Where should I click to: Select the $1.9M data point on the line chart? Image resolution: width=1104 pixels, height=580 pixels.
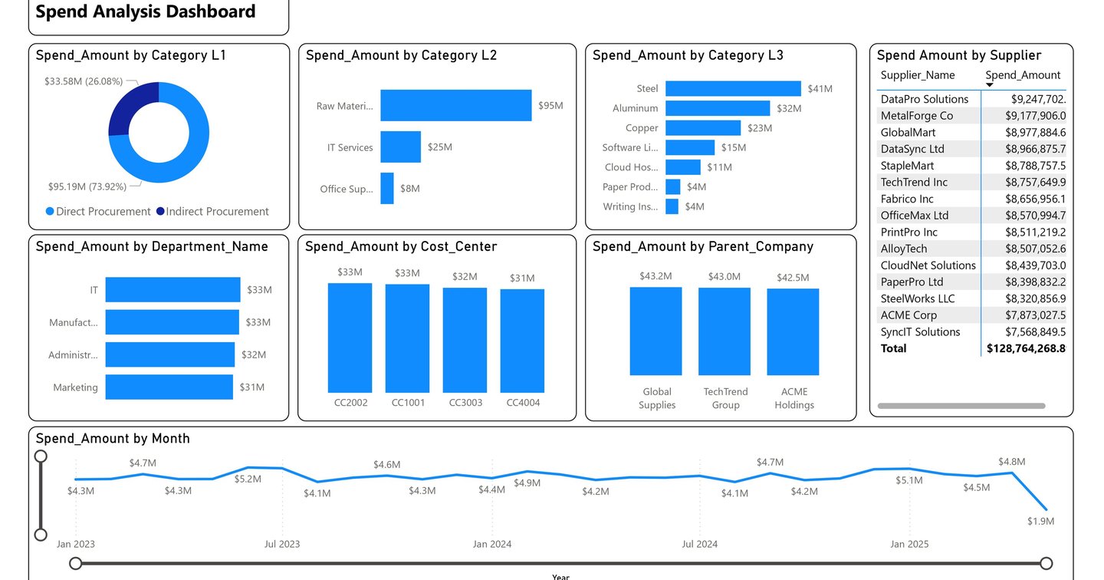[x=1047, y=509]
